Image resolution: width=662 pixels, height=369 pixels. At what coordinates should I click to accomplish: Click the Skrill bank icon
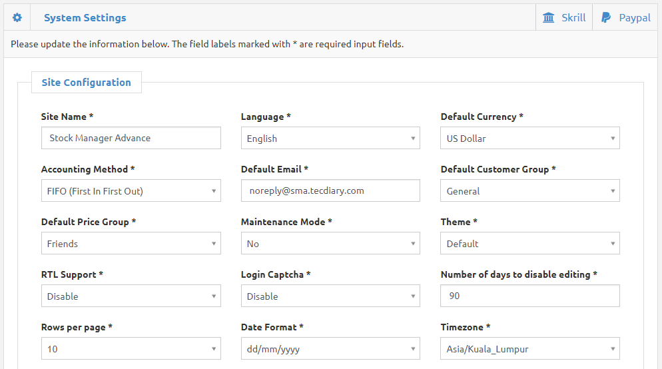coord(548,17)
